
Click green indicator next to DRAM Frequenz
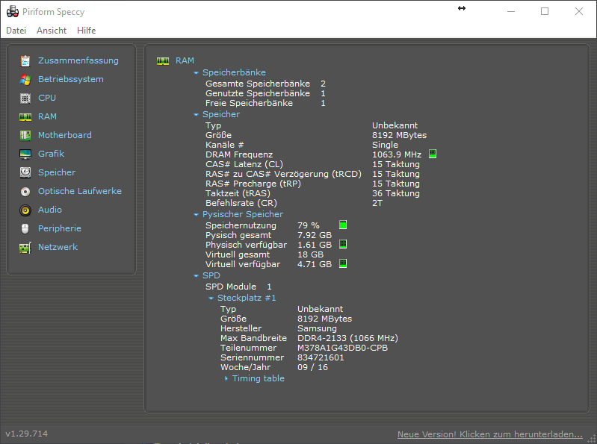(433, 154)
